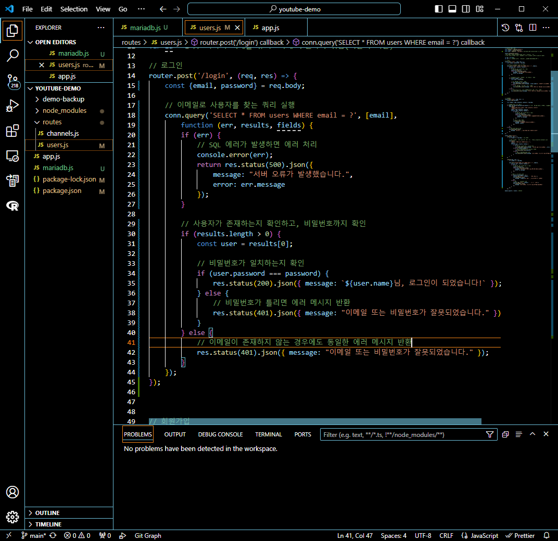Image resolution: width=558 pixels, height=541 pixels.
Task: Change indentation via Spaces: 4
Action: pos(394,536)
